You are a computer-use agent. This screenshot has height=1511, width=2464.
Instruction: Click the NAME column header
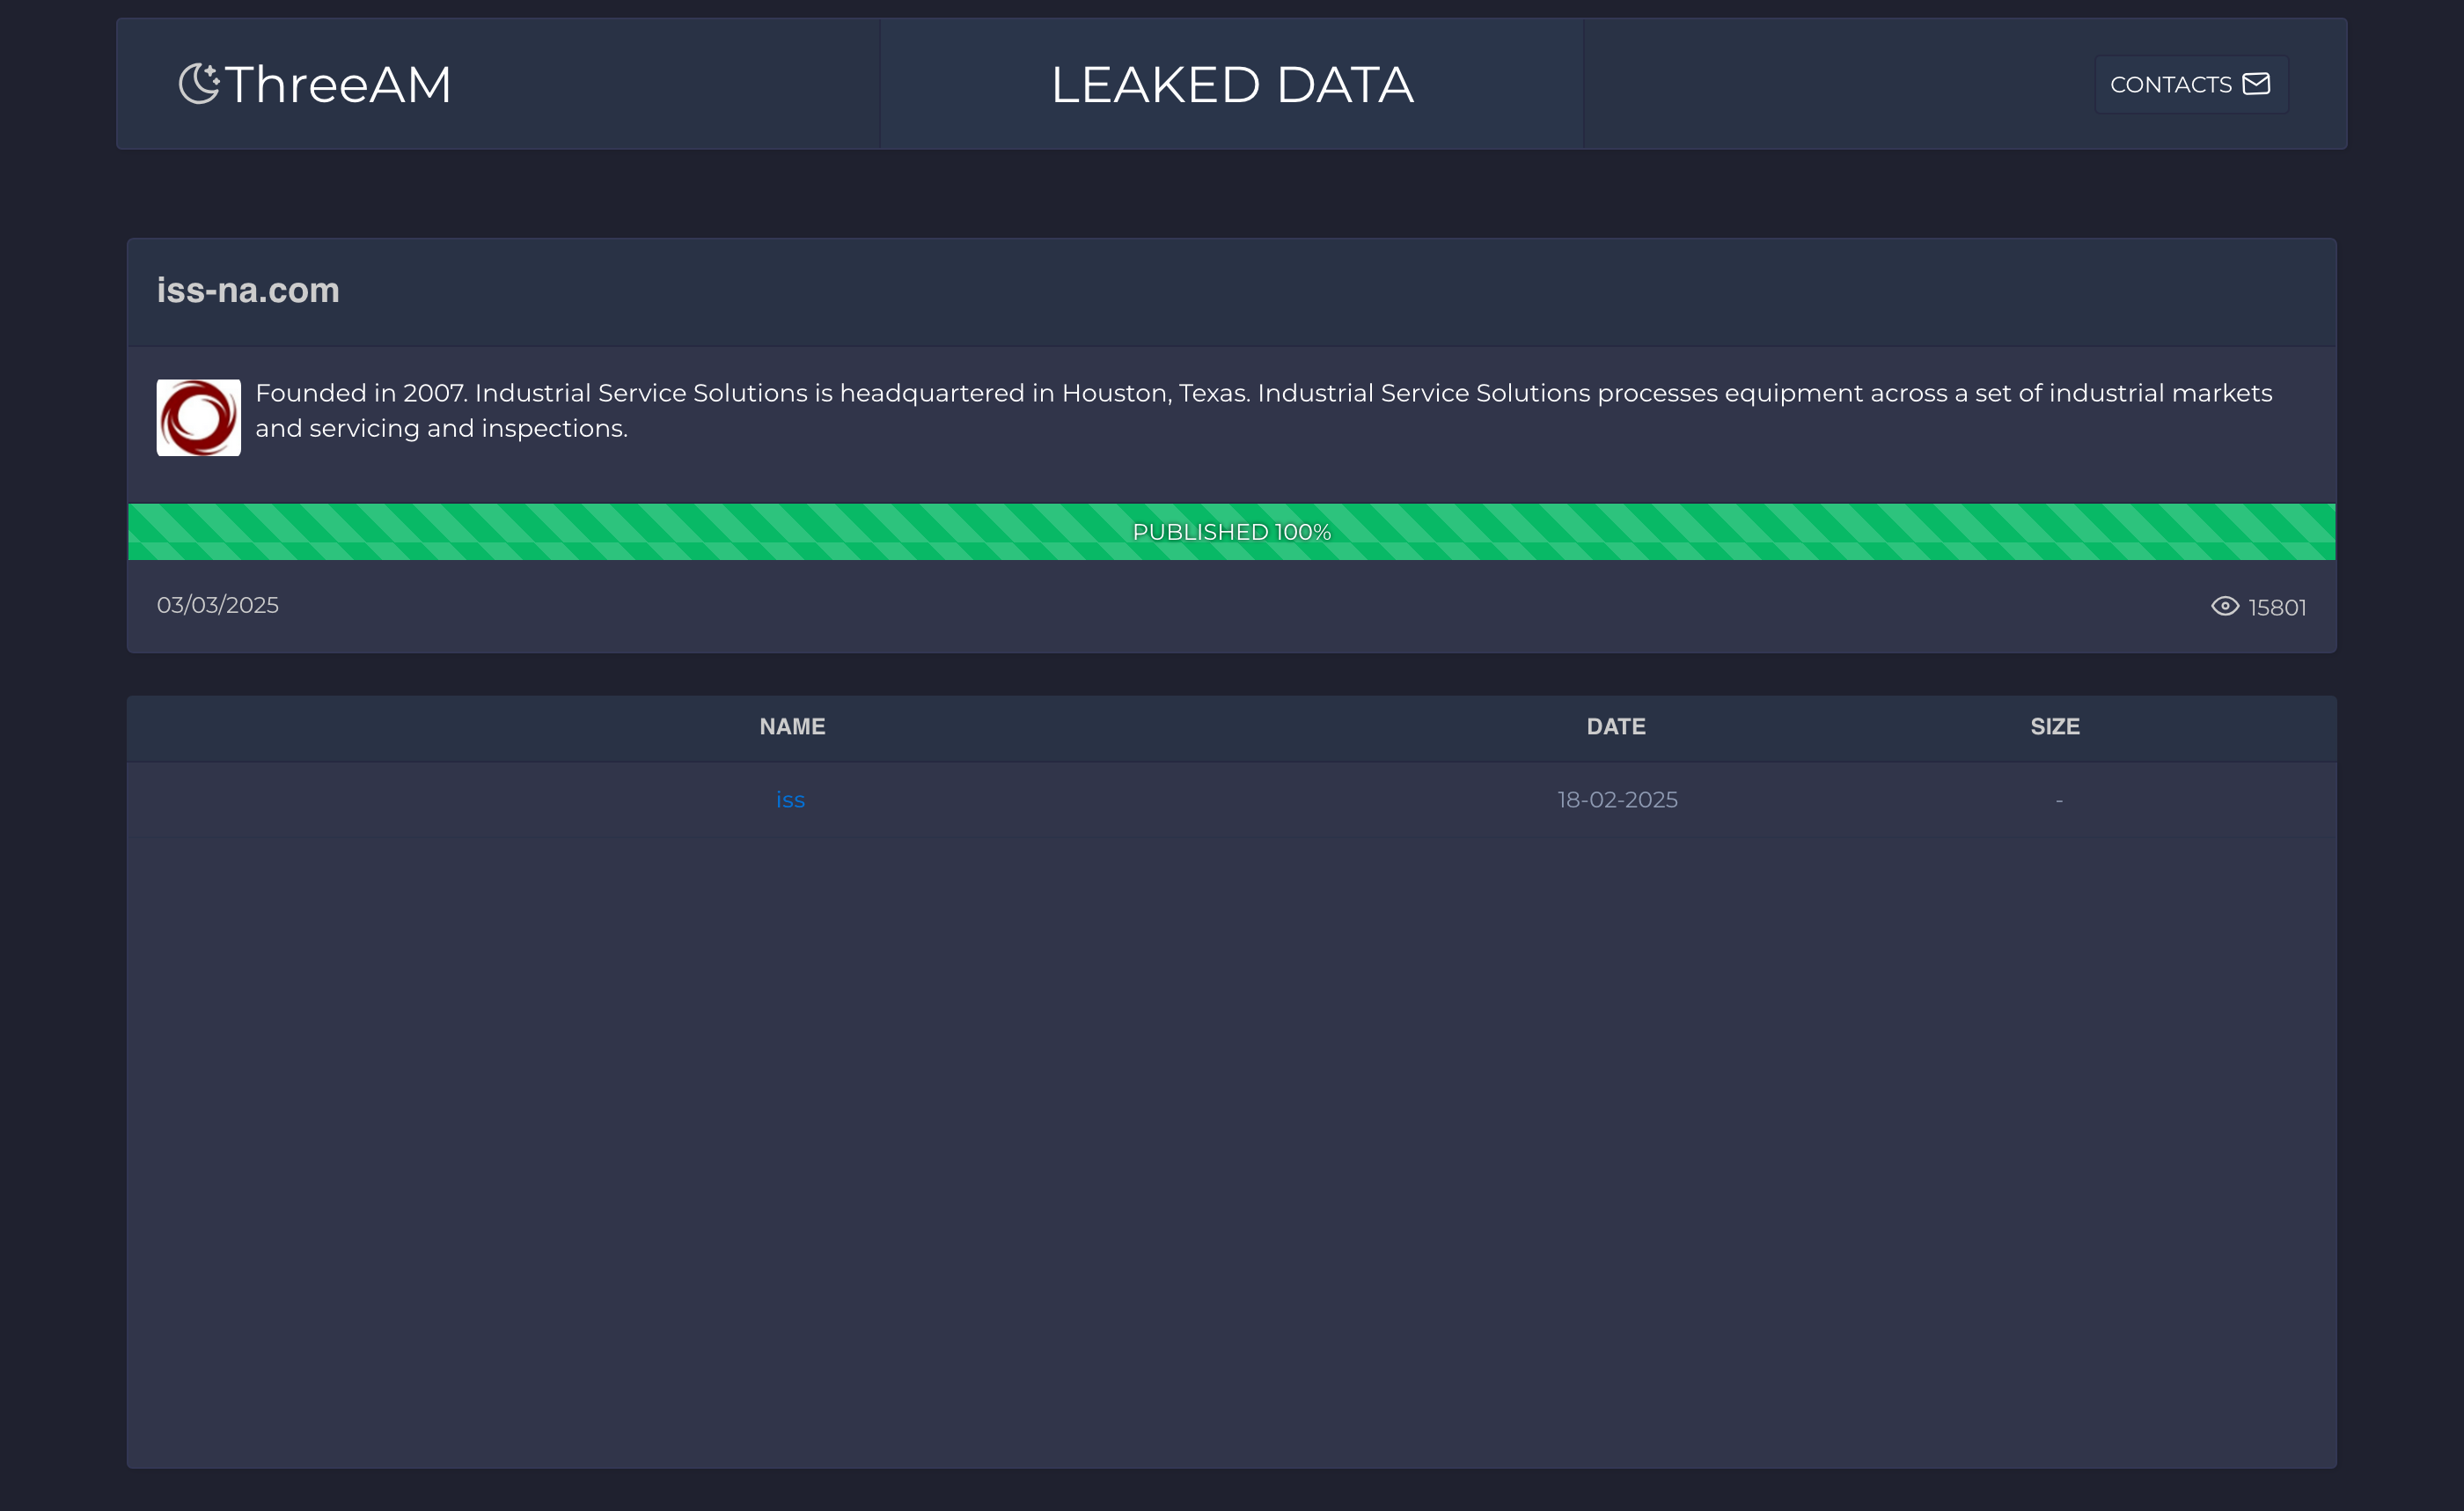792,726
